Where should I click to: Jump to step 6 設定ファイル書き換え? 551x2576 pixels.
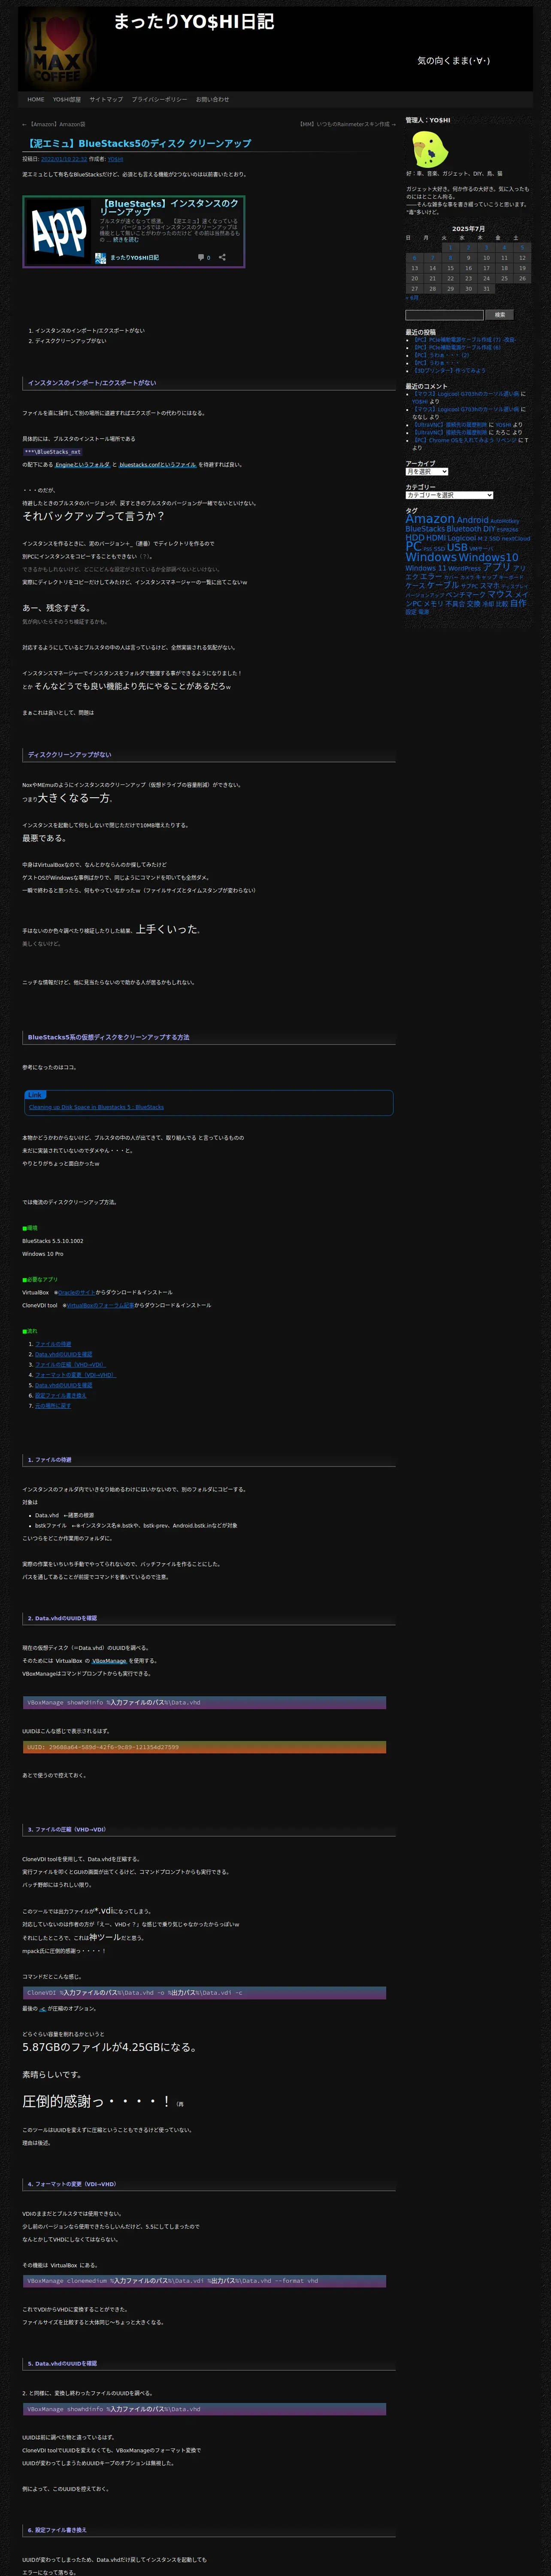click(61, 1396)
